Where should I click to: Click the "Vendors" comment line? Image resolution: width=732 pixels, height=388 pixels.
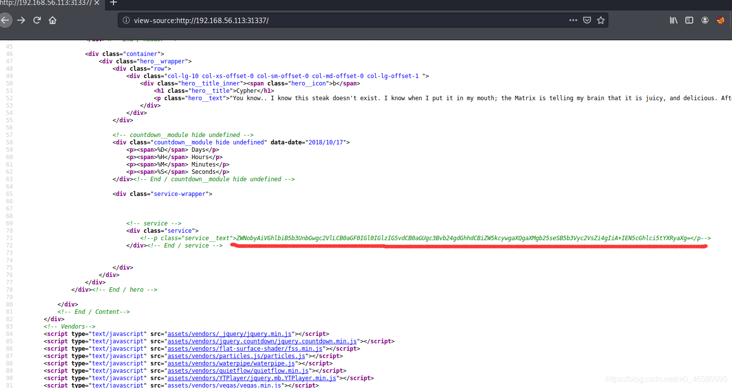tap(69, 327)
